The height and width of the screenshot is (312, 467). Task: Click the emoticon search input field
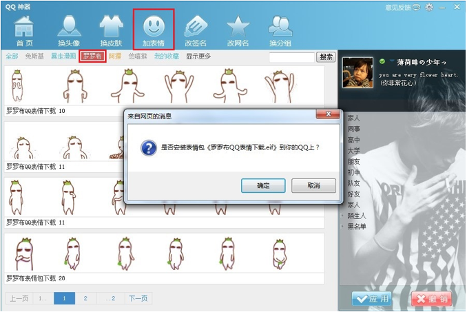pos(291,57)
